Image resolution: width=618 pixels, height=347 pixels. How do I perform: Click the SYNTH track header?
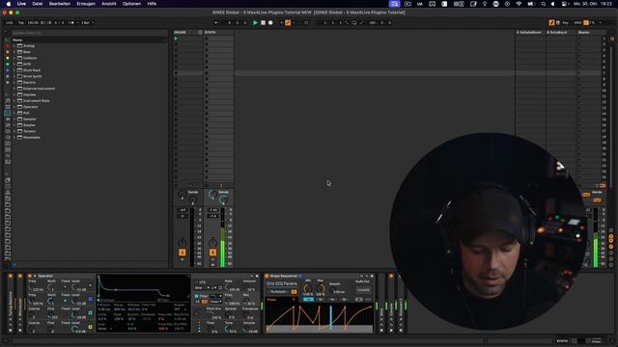219,32
